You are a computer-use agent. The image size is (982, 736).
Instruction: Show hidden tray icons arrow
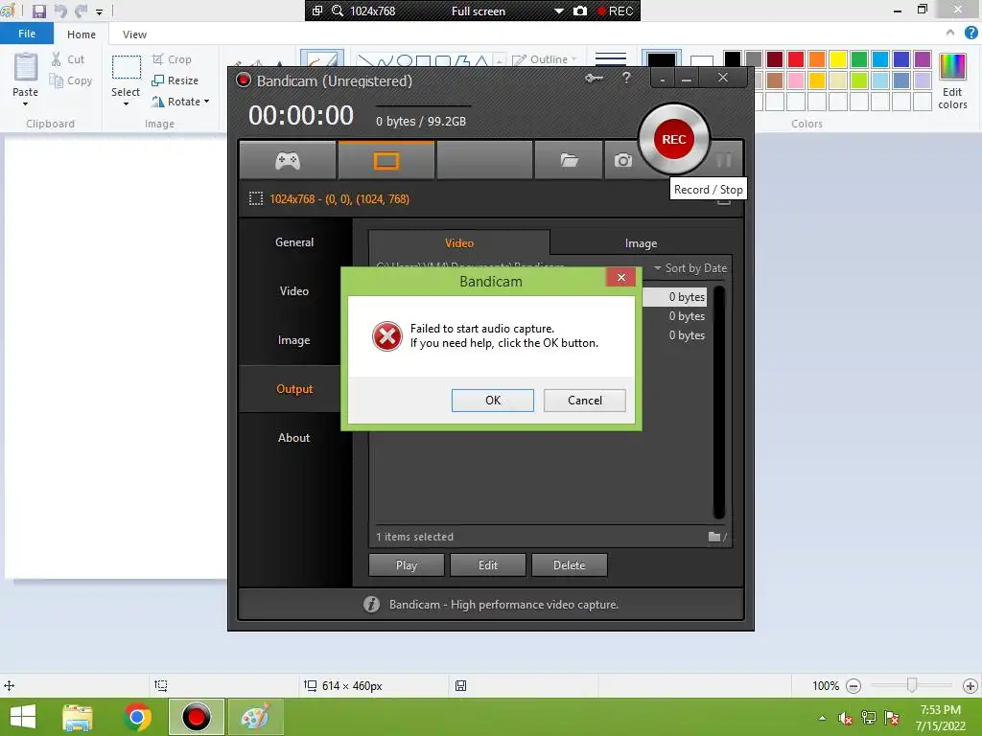tap(822, 718)
